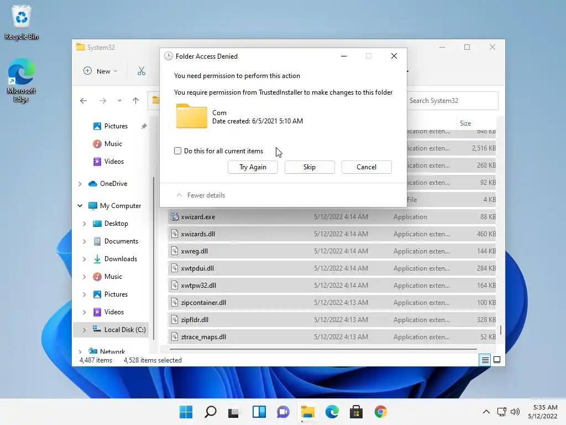Cancel the Folder Access Denied dialog
This screenshot has height=425, width=566.
coord(366,167)
